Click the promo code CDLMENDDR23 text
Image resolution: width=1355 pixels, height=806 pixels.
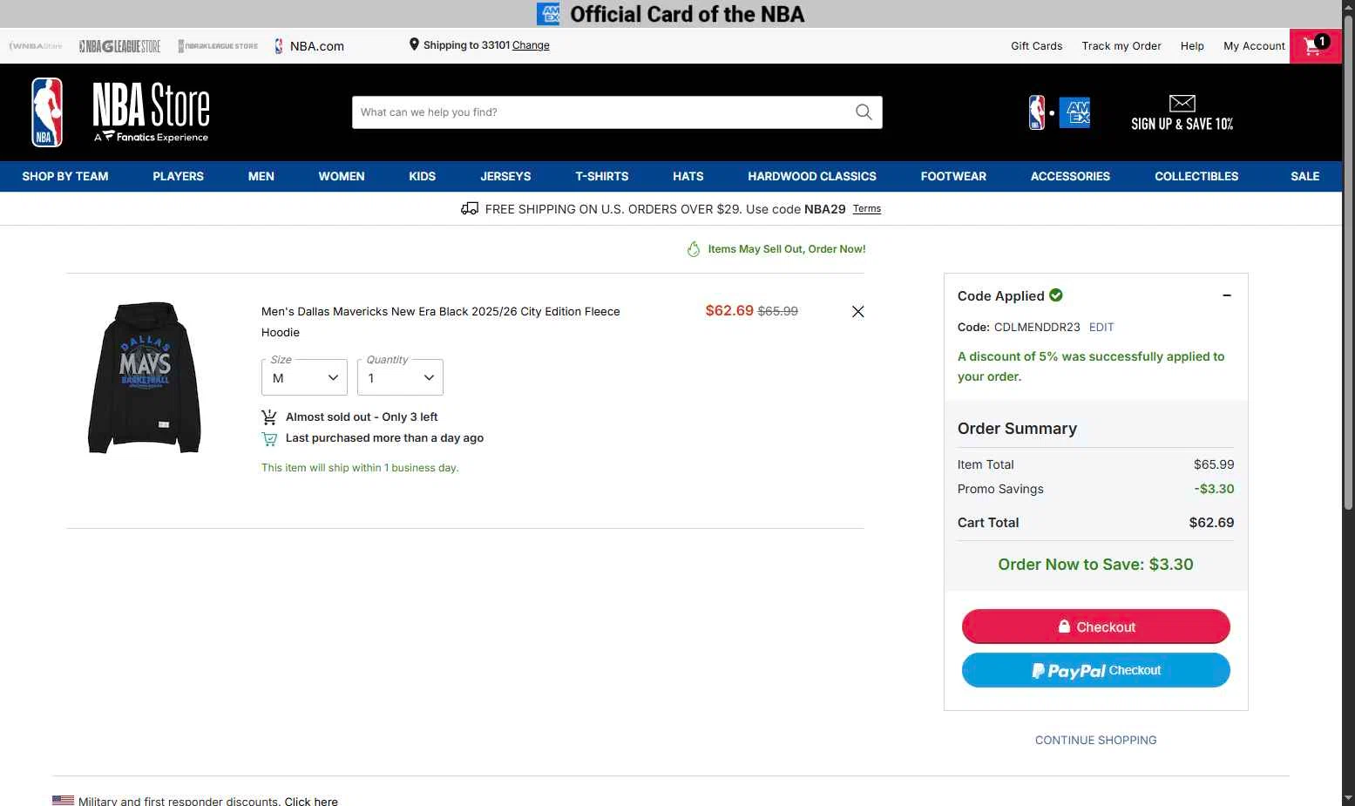click(1037, 328)
